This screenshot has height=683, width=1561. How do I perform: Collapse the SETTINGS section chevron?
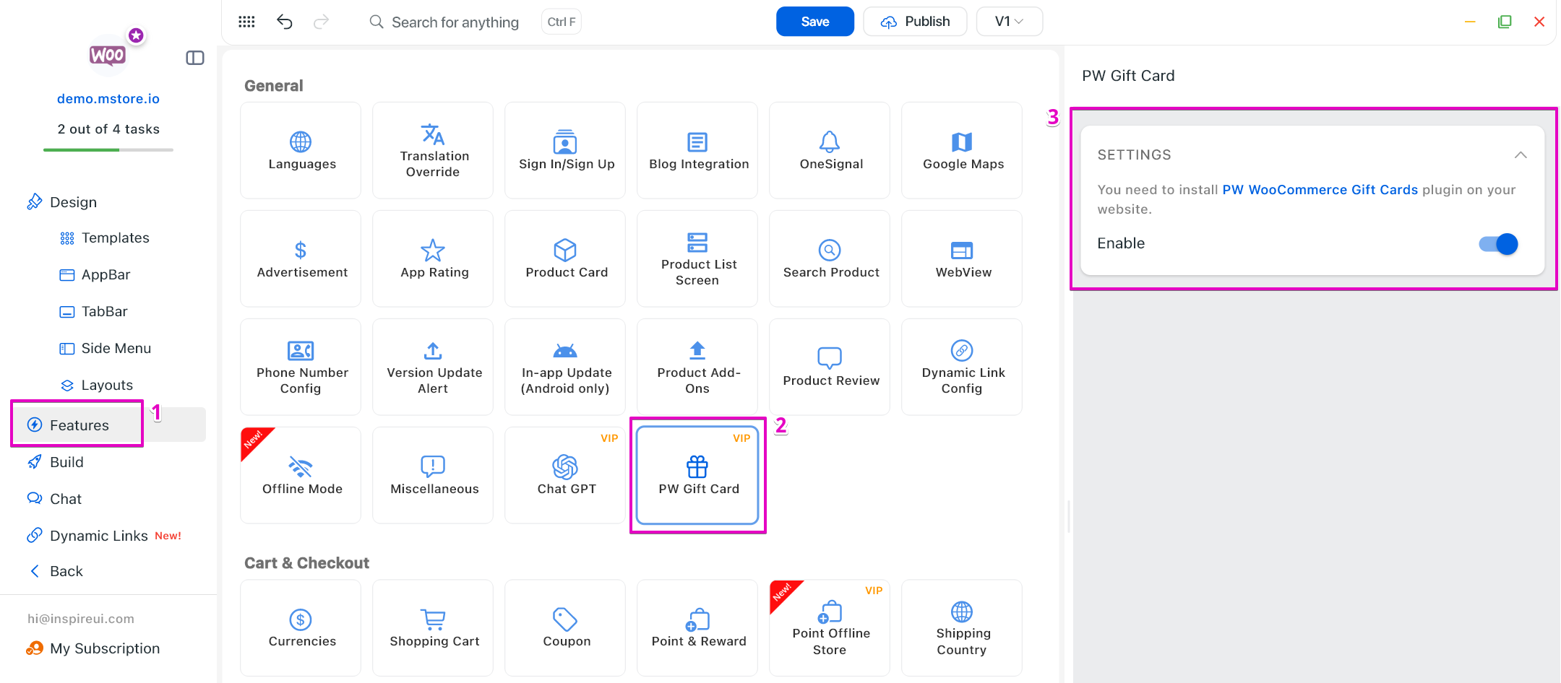[1521, 155]
